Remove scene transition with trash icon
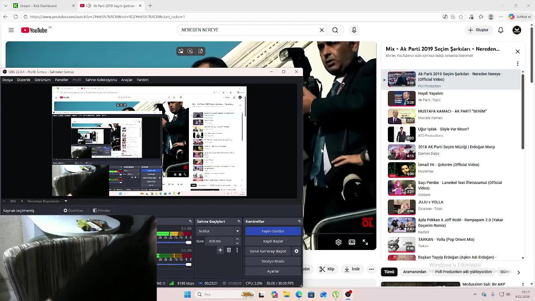 (229, 250)
